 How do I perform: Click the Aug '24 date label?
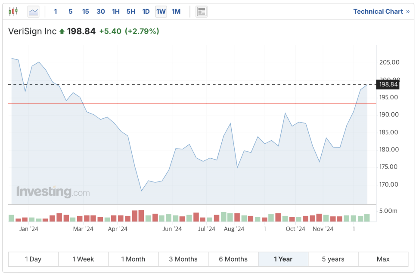click(234, 229)
